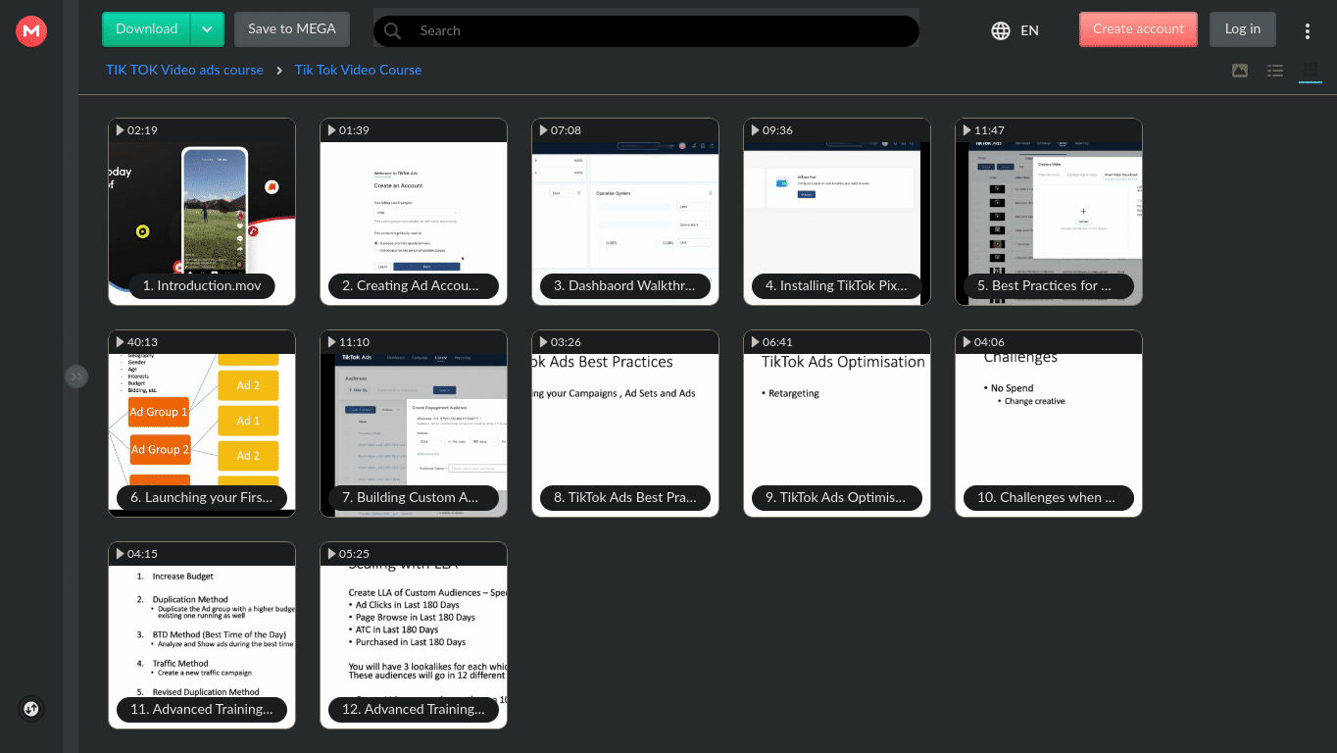The image size is (1337, 753).
Task: Save the folder to MEGA
Action: 292,29
